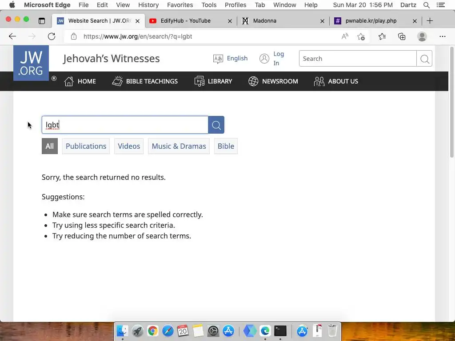Image resolution: width=455 pixels, height=341 pixels.
Task: Open Spotlight search in menu bar
Action: click(x=426, y=5)
